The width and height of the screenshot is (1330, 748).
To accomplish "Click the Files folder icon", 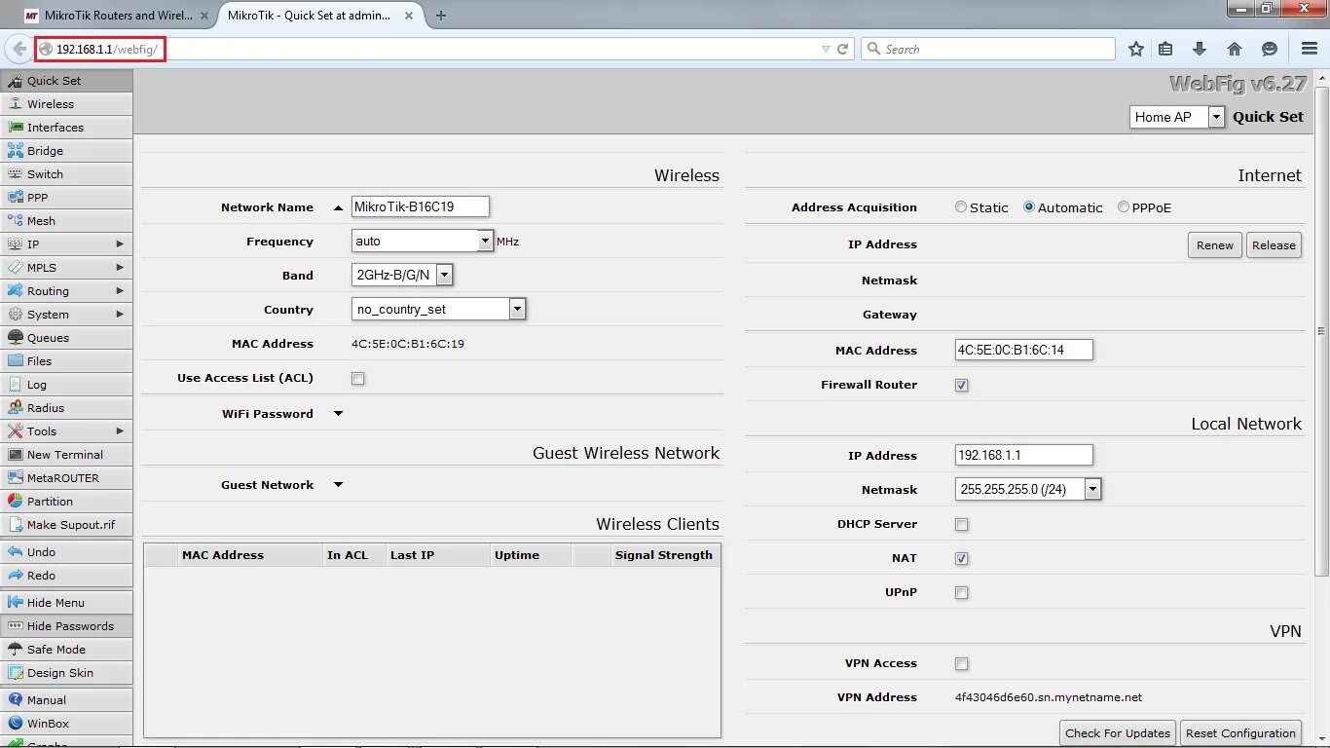I will coord(15,361).
